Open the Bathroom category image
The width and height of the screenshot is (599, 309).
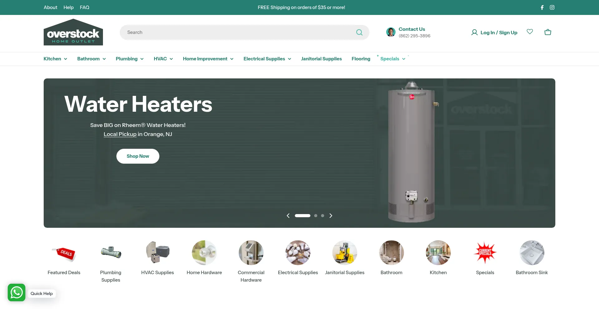click(392, 253)
